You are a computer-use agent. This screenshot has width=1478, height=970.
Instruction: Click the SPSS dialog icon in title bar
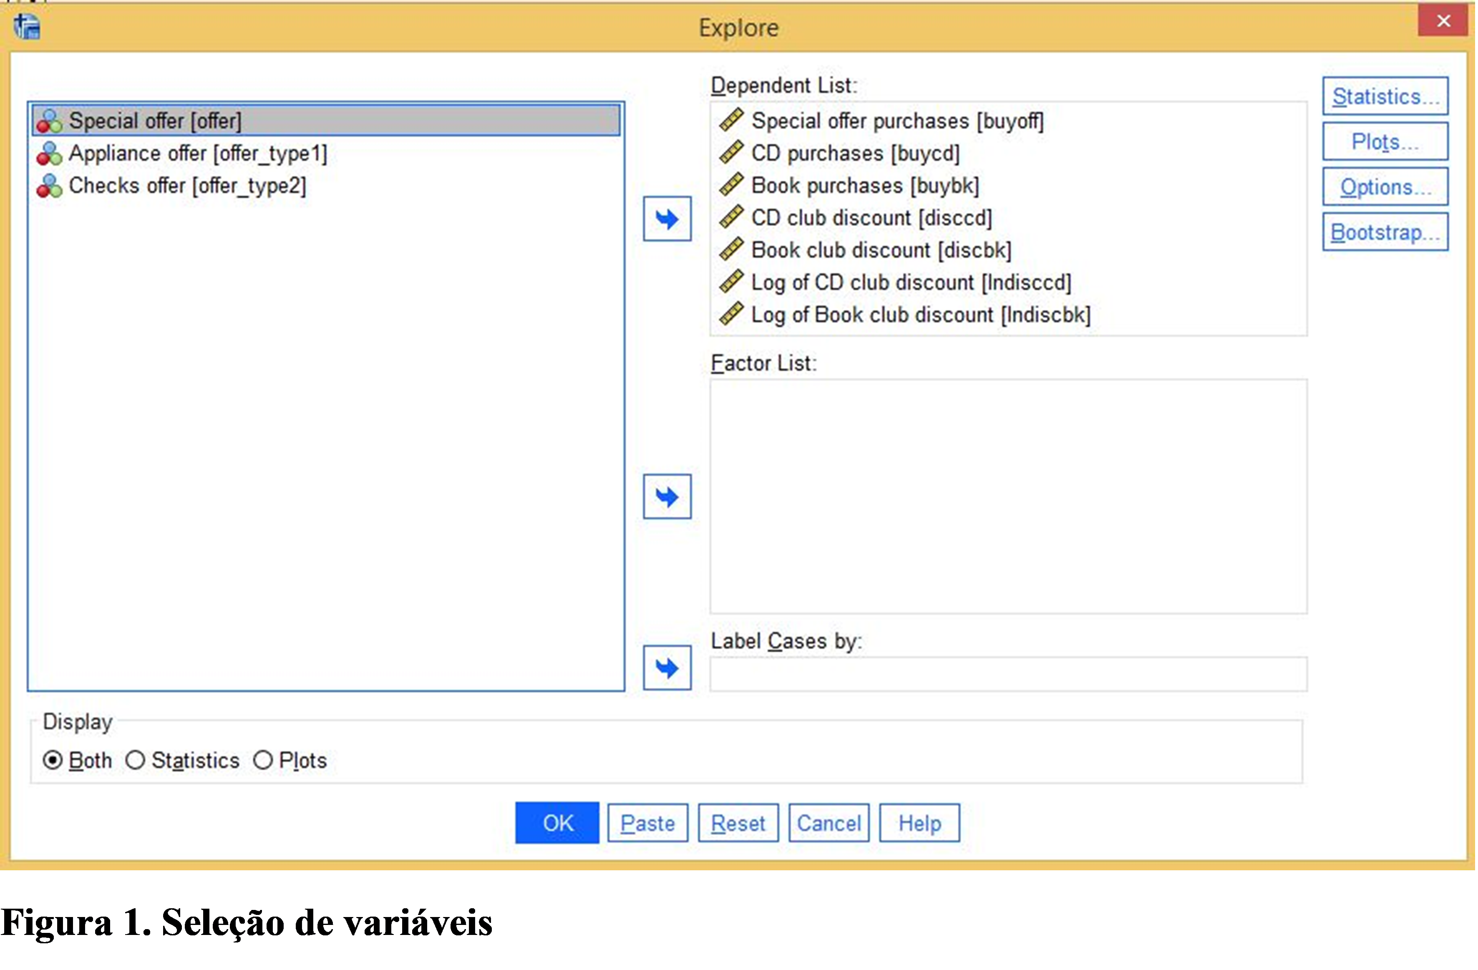click(28, 27)
